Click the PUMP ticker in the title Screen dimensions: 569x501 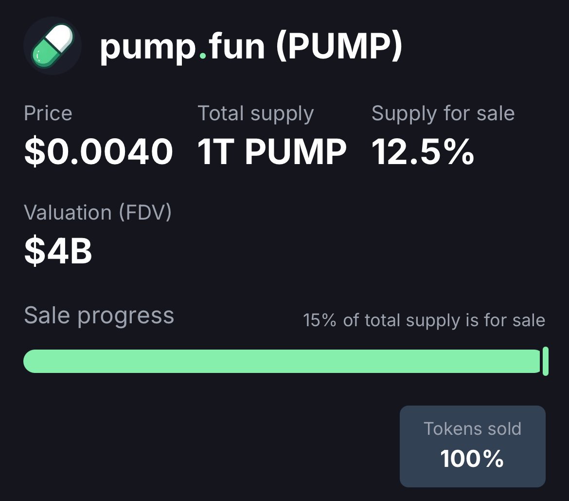[x=339, y=46]
